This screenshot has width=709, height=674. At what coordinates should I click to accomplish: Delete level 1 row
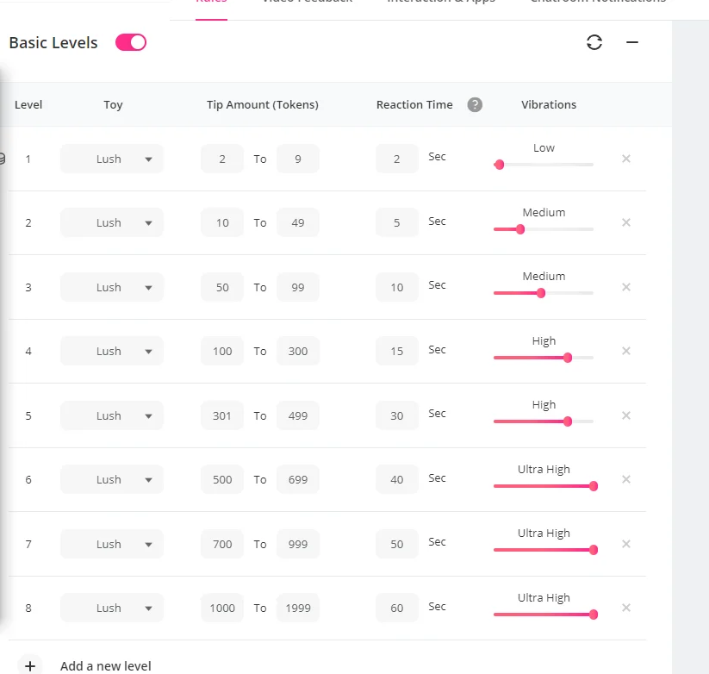(x=626, y=159)
